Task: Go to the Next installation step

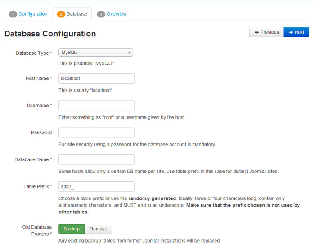Action: click(296, 32)
